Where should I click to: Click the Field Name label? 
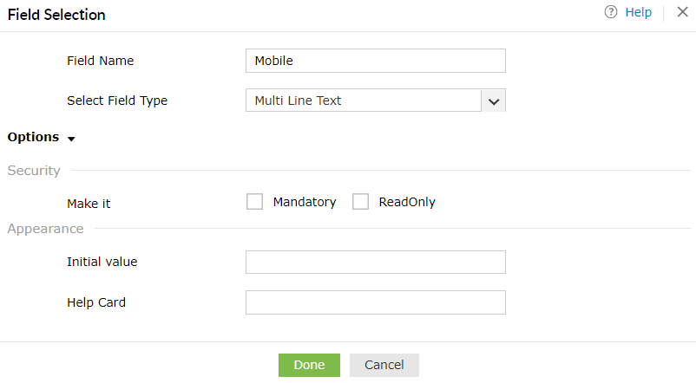(100, 61)
